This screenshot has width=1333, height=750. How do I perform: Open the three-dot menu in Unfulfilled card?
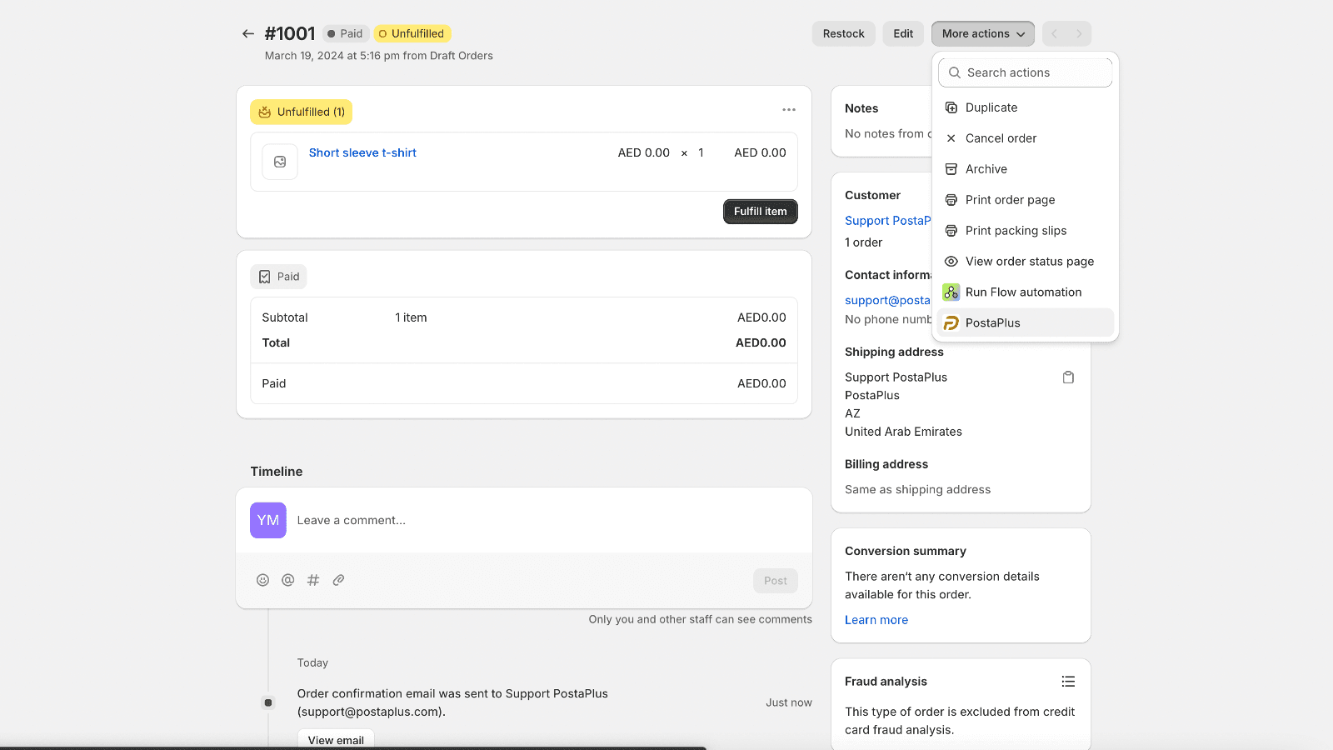click(x=788, y=110)
